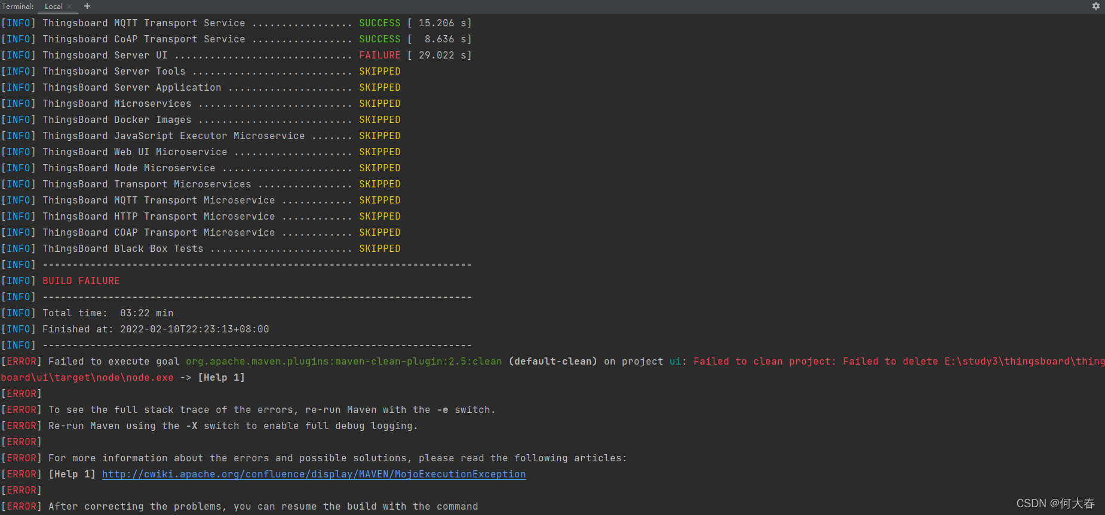Click SKIPPED status for Server Tools
The width and height of the screenshot is (1105, 515).
[x=379, y=72]
